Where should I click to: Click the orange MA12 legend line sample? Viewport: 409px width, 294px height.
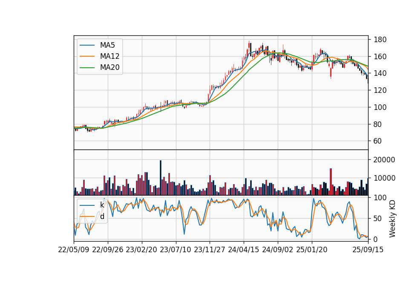87,56
